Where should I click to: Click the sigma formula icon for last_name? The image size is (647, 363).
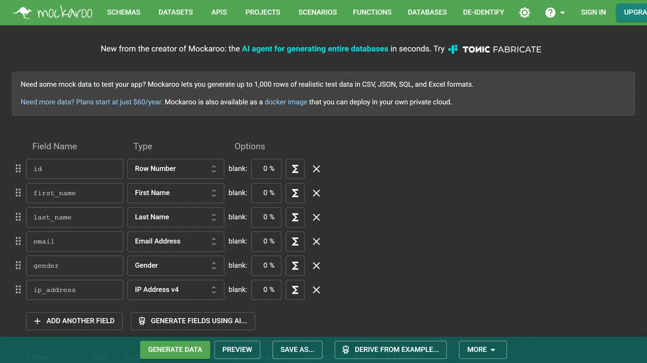point(295,217)
